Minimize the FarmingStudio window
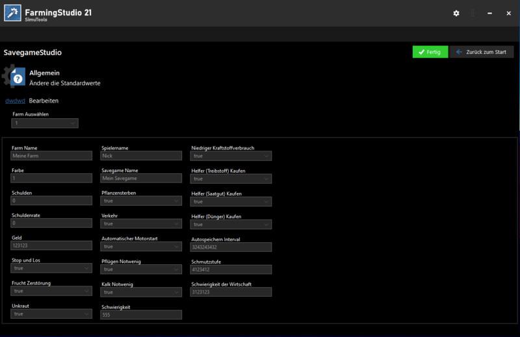 [x=489, y=13]
